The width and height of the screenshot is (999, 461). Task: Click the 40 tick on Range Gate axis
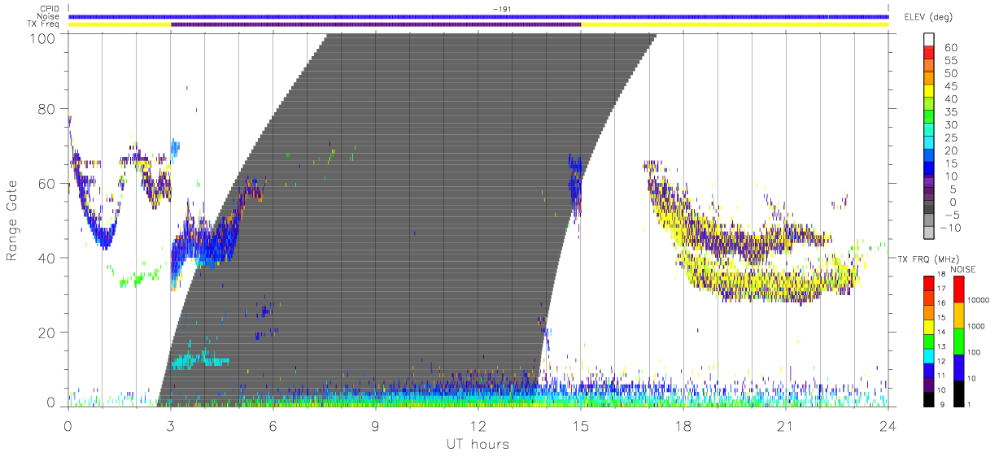(x=47, y=258)
